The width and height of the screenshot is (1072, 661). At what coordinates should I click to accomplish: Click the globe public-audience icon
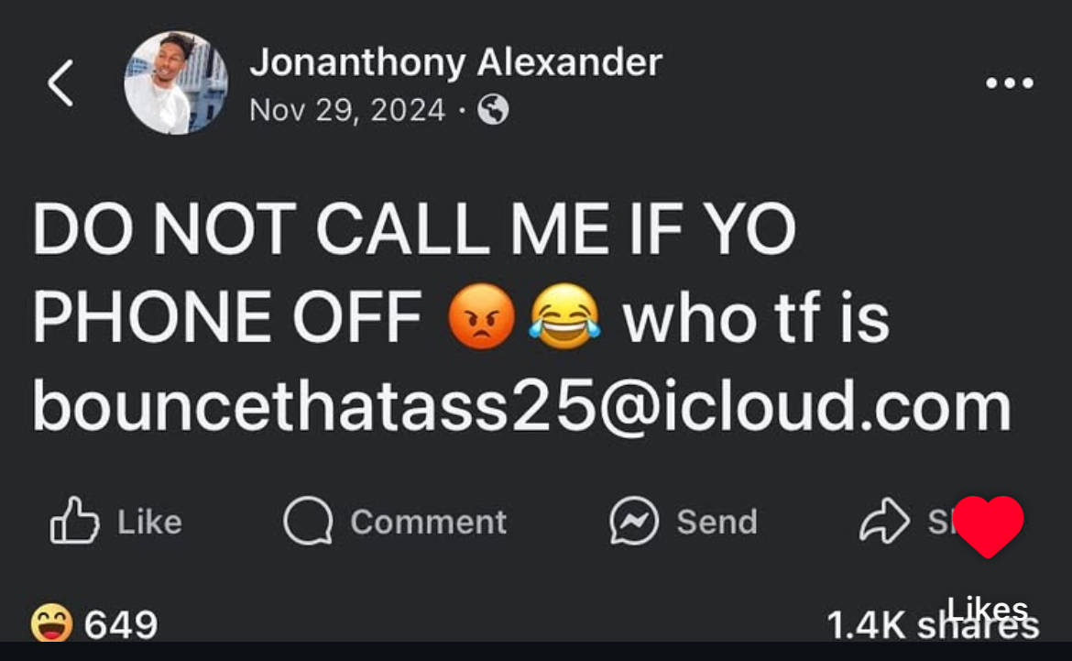[x=493, y=109]
